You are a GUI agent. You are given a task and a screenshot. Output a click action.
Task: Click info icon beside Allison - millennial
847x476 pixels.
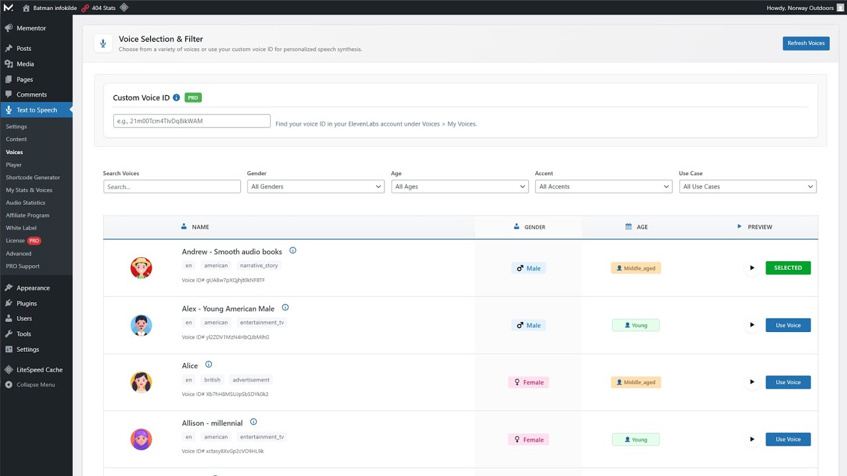point(253,422)
